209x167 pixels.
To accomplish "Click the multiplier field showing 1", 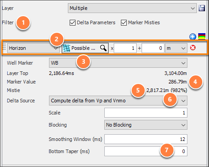I will tap(125, 48).
